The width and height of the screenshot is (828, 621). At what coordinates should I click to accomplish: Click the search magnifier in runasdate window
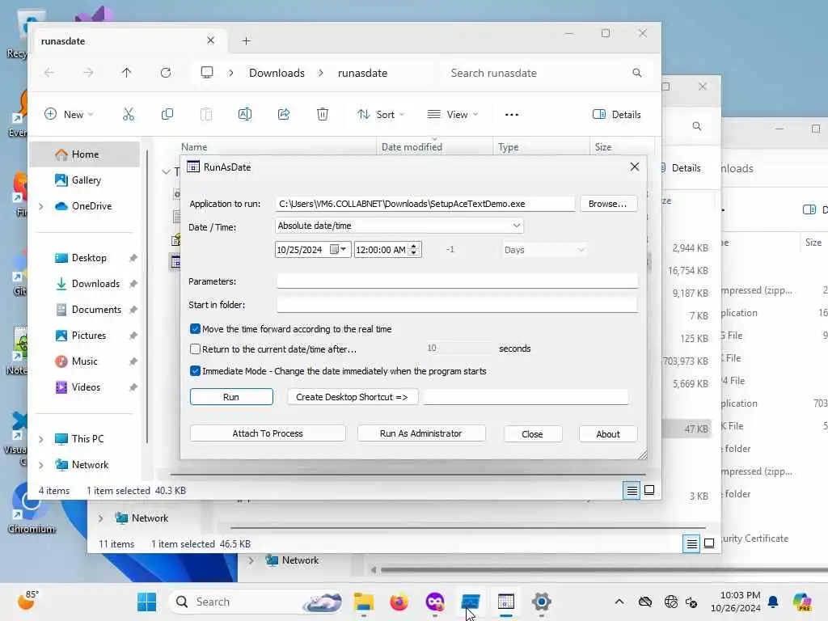tap(637, 73)
